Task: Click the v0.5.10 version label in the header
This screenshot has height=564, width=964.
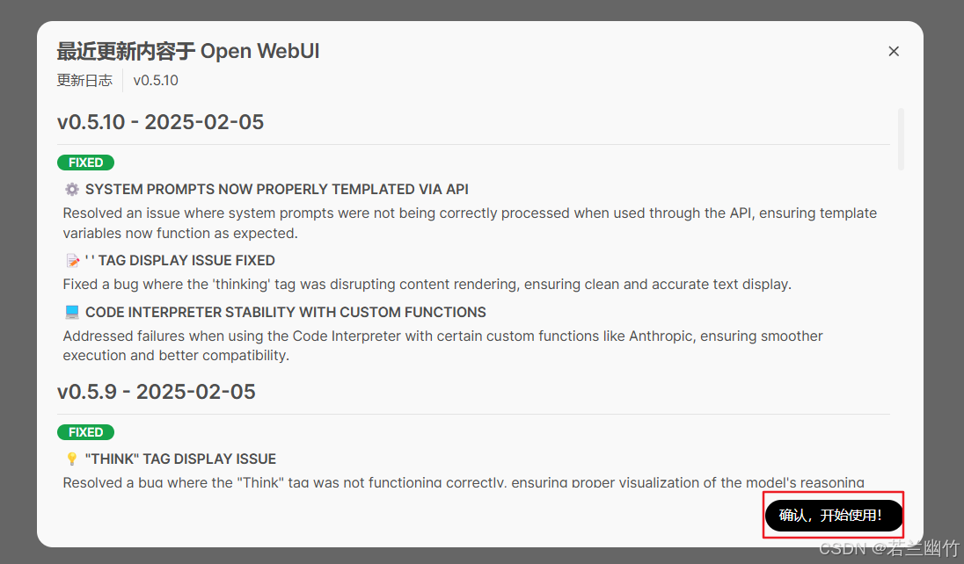Action: 156,81
